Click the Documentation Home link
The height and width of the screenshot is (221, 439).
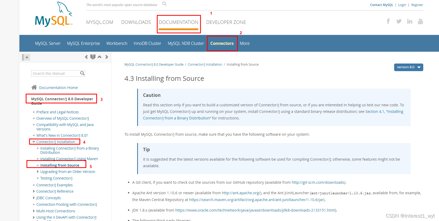(x=58, y=88)
